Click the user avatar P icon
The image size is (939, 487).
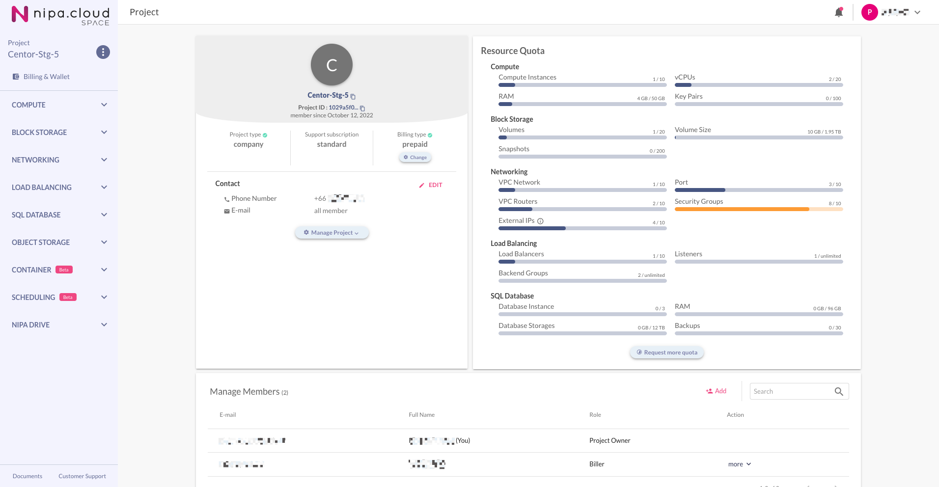point(869,12)
